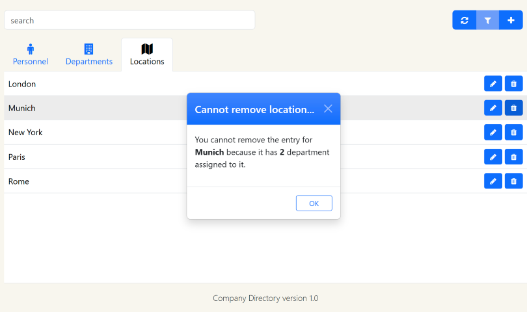Screen dimensions: 527x312
Task: Focus the search input field
Action: pos(129,20)
